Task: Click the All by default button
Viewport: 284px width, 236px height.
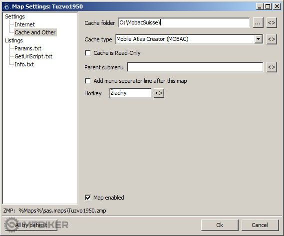Action: (31, 225)
